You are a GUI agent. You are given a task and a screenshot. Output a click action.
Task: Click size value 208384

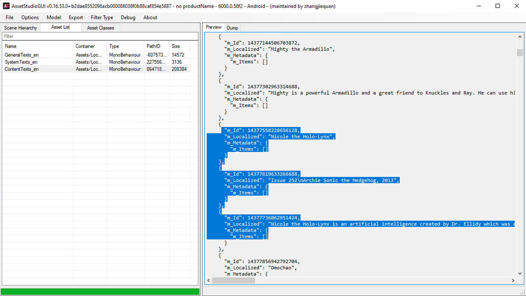pyautogui.click(x=179, y=69)
